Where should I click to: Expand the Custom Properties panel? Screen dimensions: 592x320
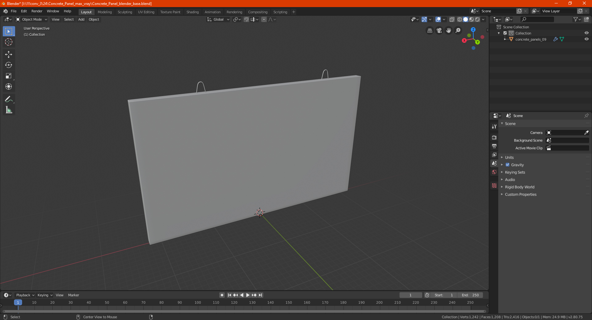pos(520,194)
